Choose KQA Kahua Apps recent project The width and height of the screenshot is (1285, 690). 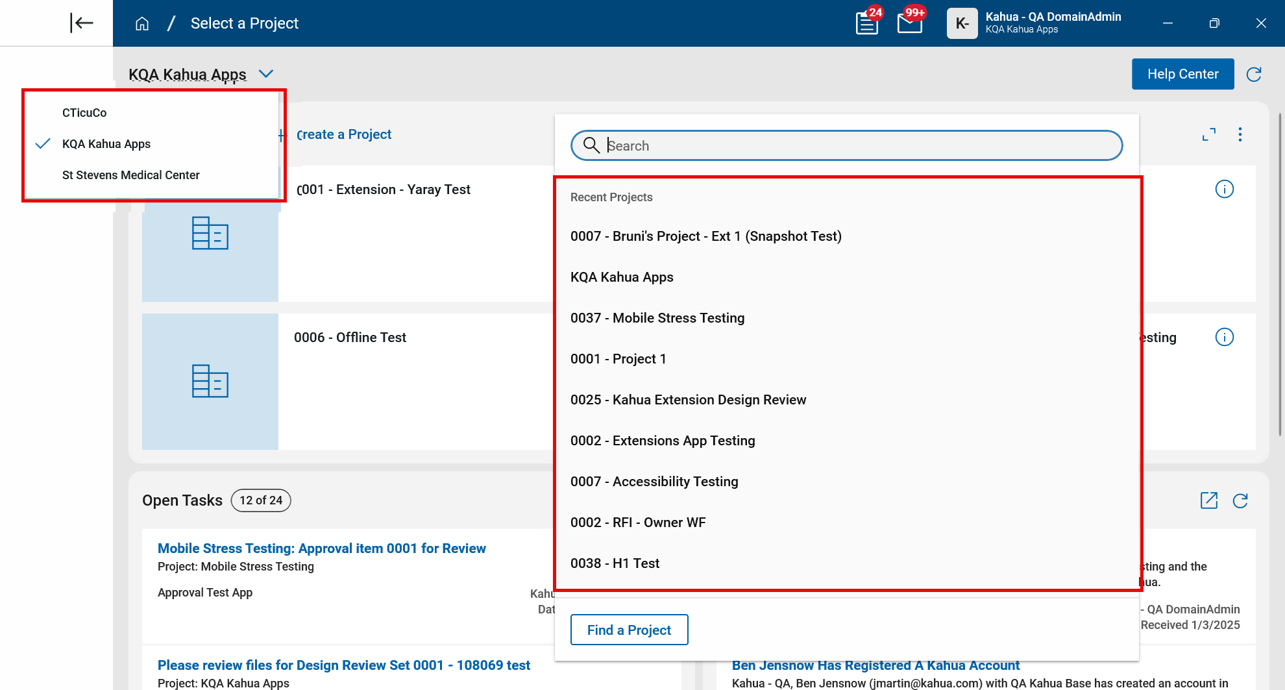pyautogui.click(x=846, y=277)
